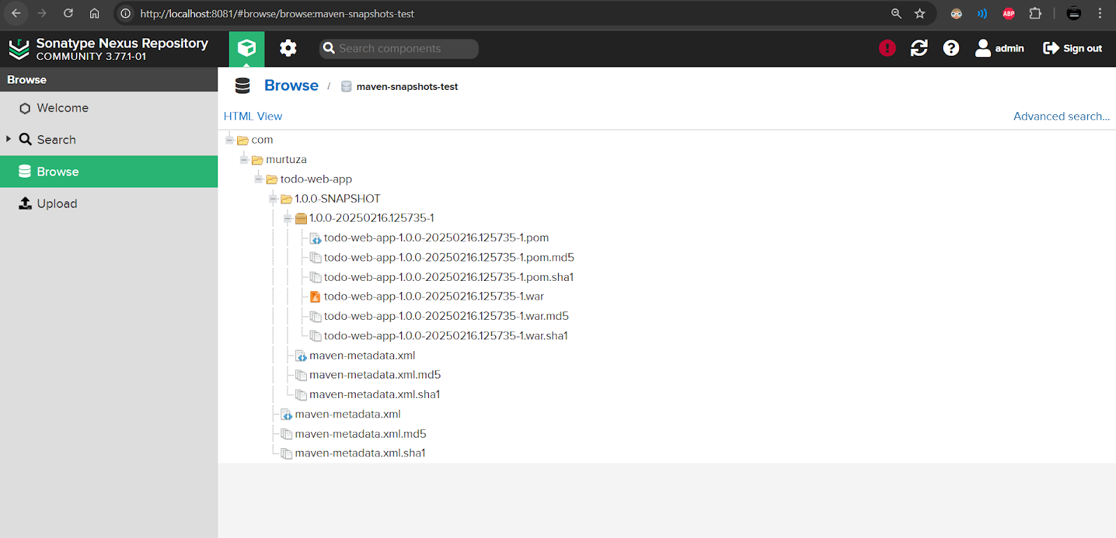Open the Help question mark icon
The width and height of the screenshot is (1116, 538).
(x=951, y=48)
